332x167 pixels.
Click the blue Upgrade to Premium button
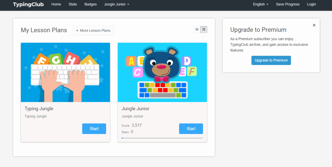[271, 60]
